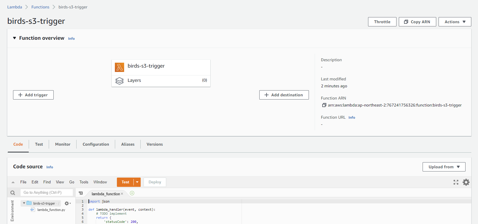
Task: Open the File menu in editor
Action: (23, 182)
